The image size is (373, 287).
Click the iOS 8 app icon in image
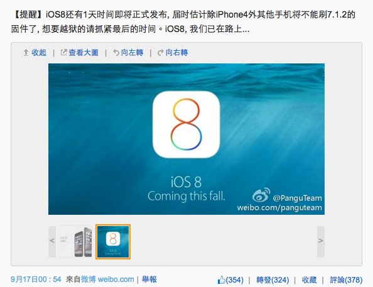pyautogui.click(x=186, y=124)
